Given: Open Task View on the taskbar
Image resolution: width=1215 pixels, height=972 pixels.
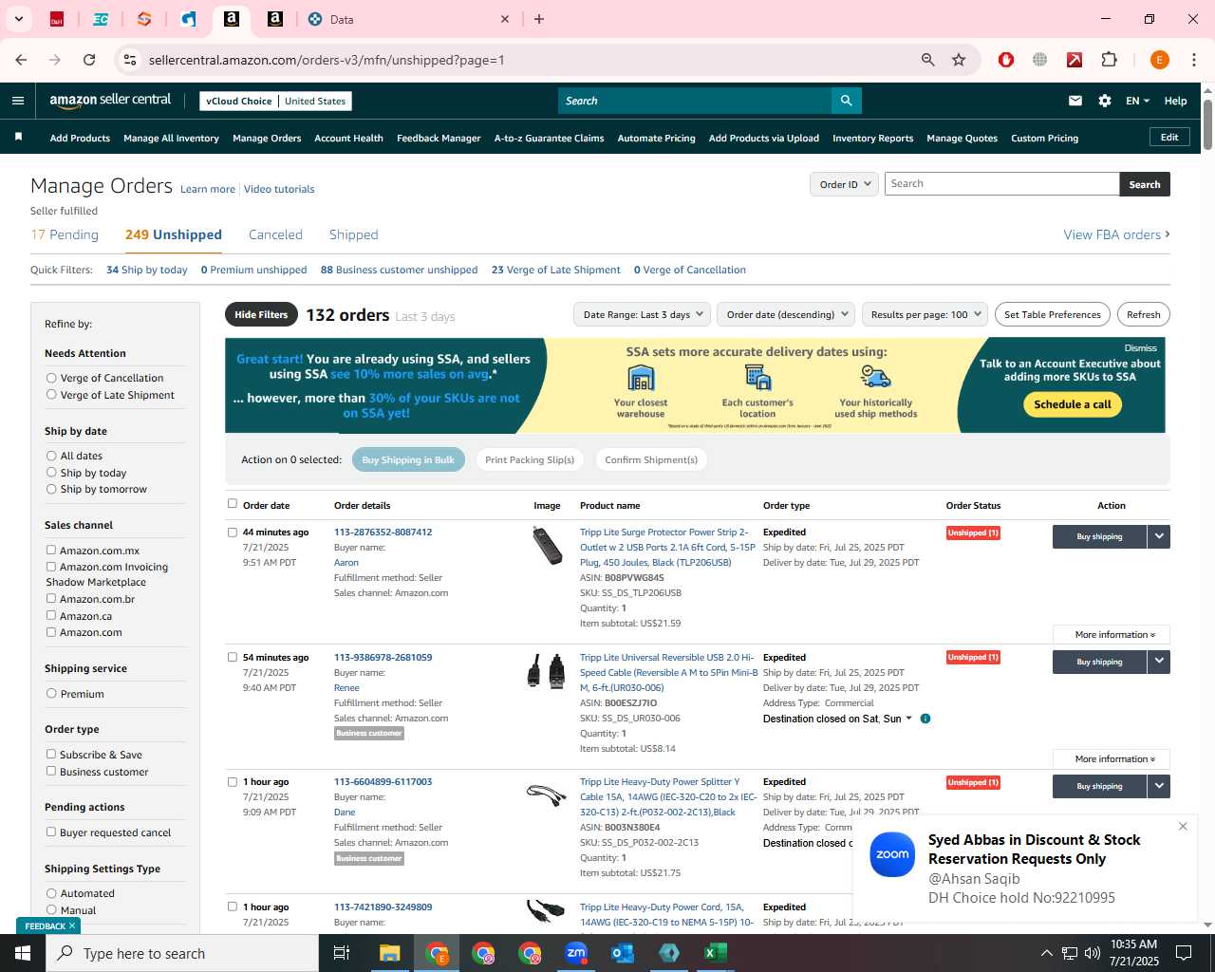Looking at the screenshot, I should click(x=342, y=953).
